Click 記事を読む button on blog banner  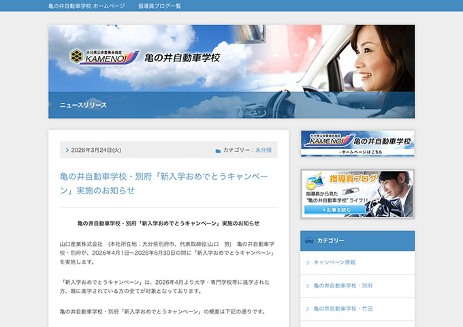[x=335, y=210]
